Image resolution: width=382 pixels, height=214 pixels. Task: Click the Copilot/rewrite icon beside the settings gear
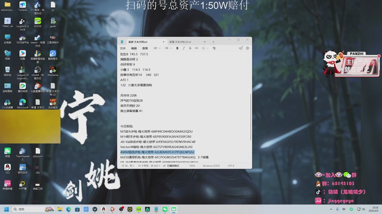tap(241, 48)
